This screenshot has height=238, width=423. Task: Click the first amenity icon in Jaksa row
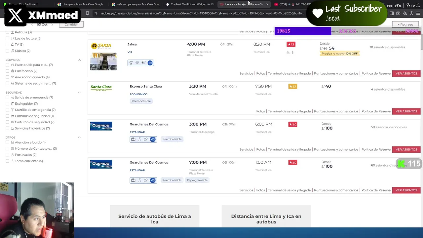(131, 63)
